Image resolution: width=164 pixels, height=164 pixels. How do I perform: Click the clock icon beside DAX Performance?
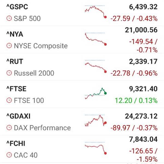point(9,128)
